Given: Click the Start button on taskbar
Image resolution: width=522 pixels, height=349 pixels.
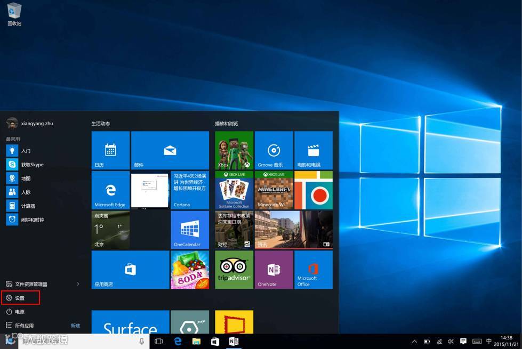Looking at the screenshot, I should 9,342.
